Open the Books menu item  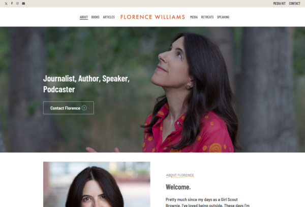tap(96, 17)
